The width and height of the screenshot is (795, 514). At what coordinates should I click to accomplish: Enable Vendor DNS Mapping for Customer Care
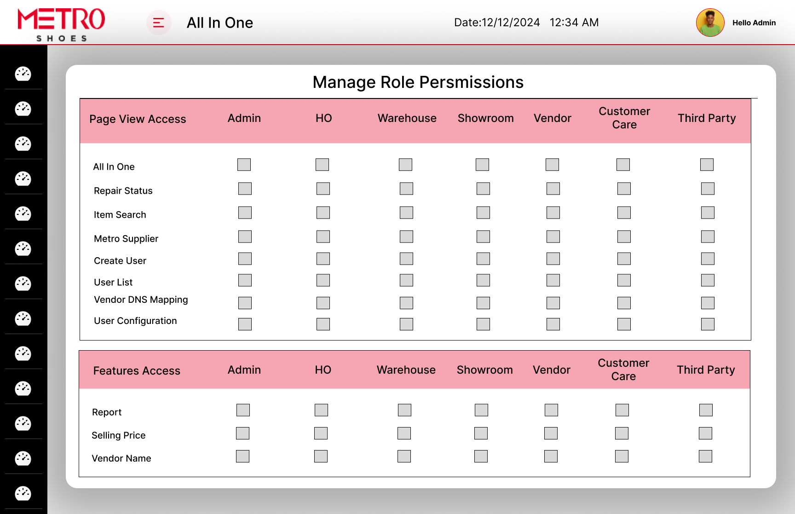(624, 303)
